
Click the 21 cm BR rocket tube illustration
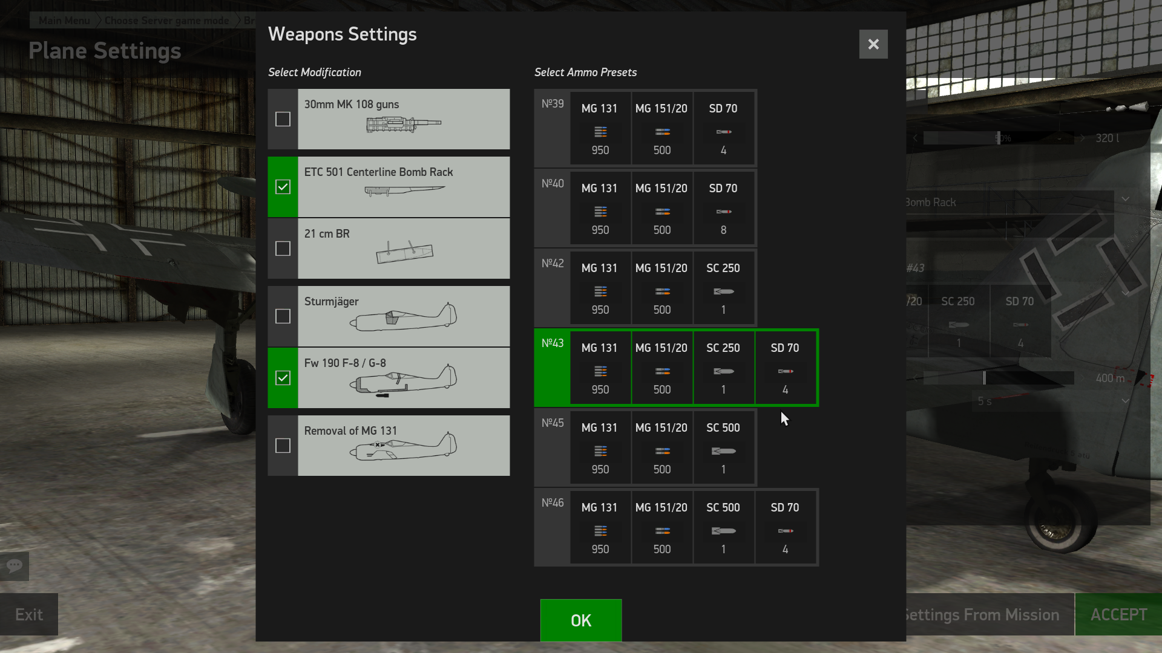point(404,252)
